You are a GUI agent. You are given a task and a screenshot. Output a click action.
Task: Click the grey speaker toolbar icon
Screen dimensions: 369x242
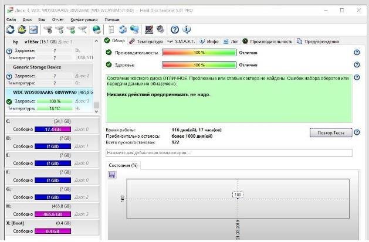click(x=161, y=29)
